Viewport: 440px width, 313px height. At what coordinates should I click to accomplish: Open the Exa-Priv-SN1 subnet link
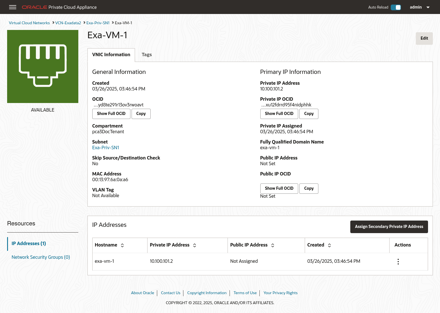[105, 148]
